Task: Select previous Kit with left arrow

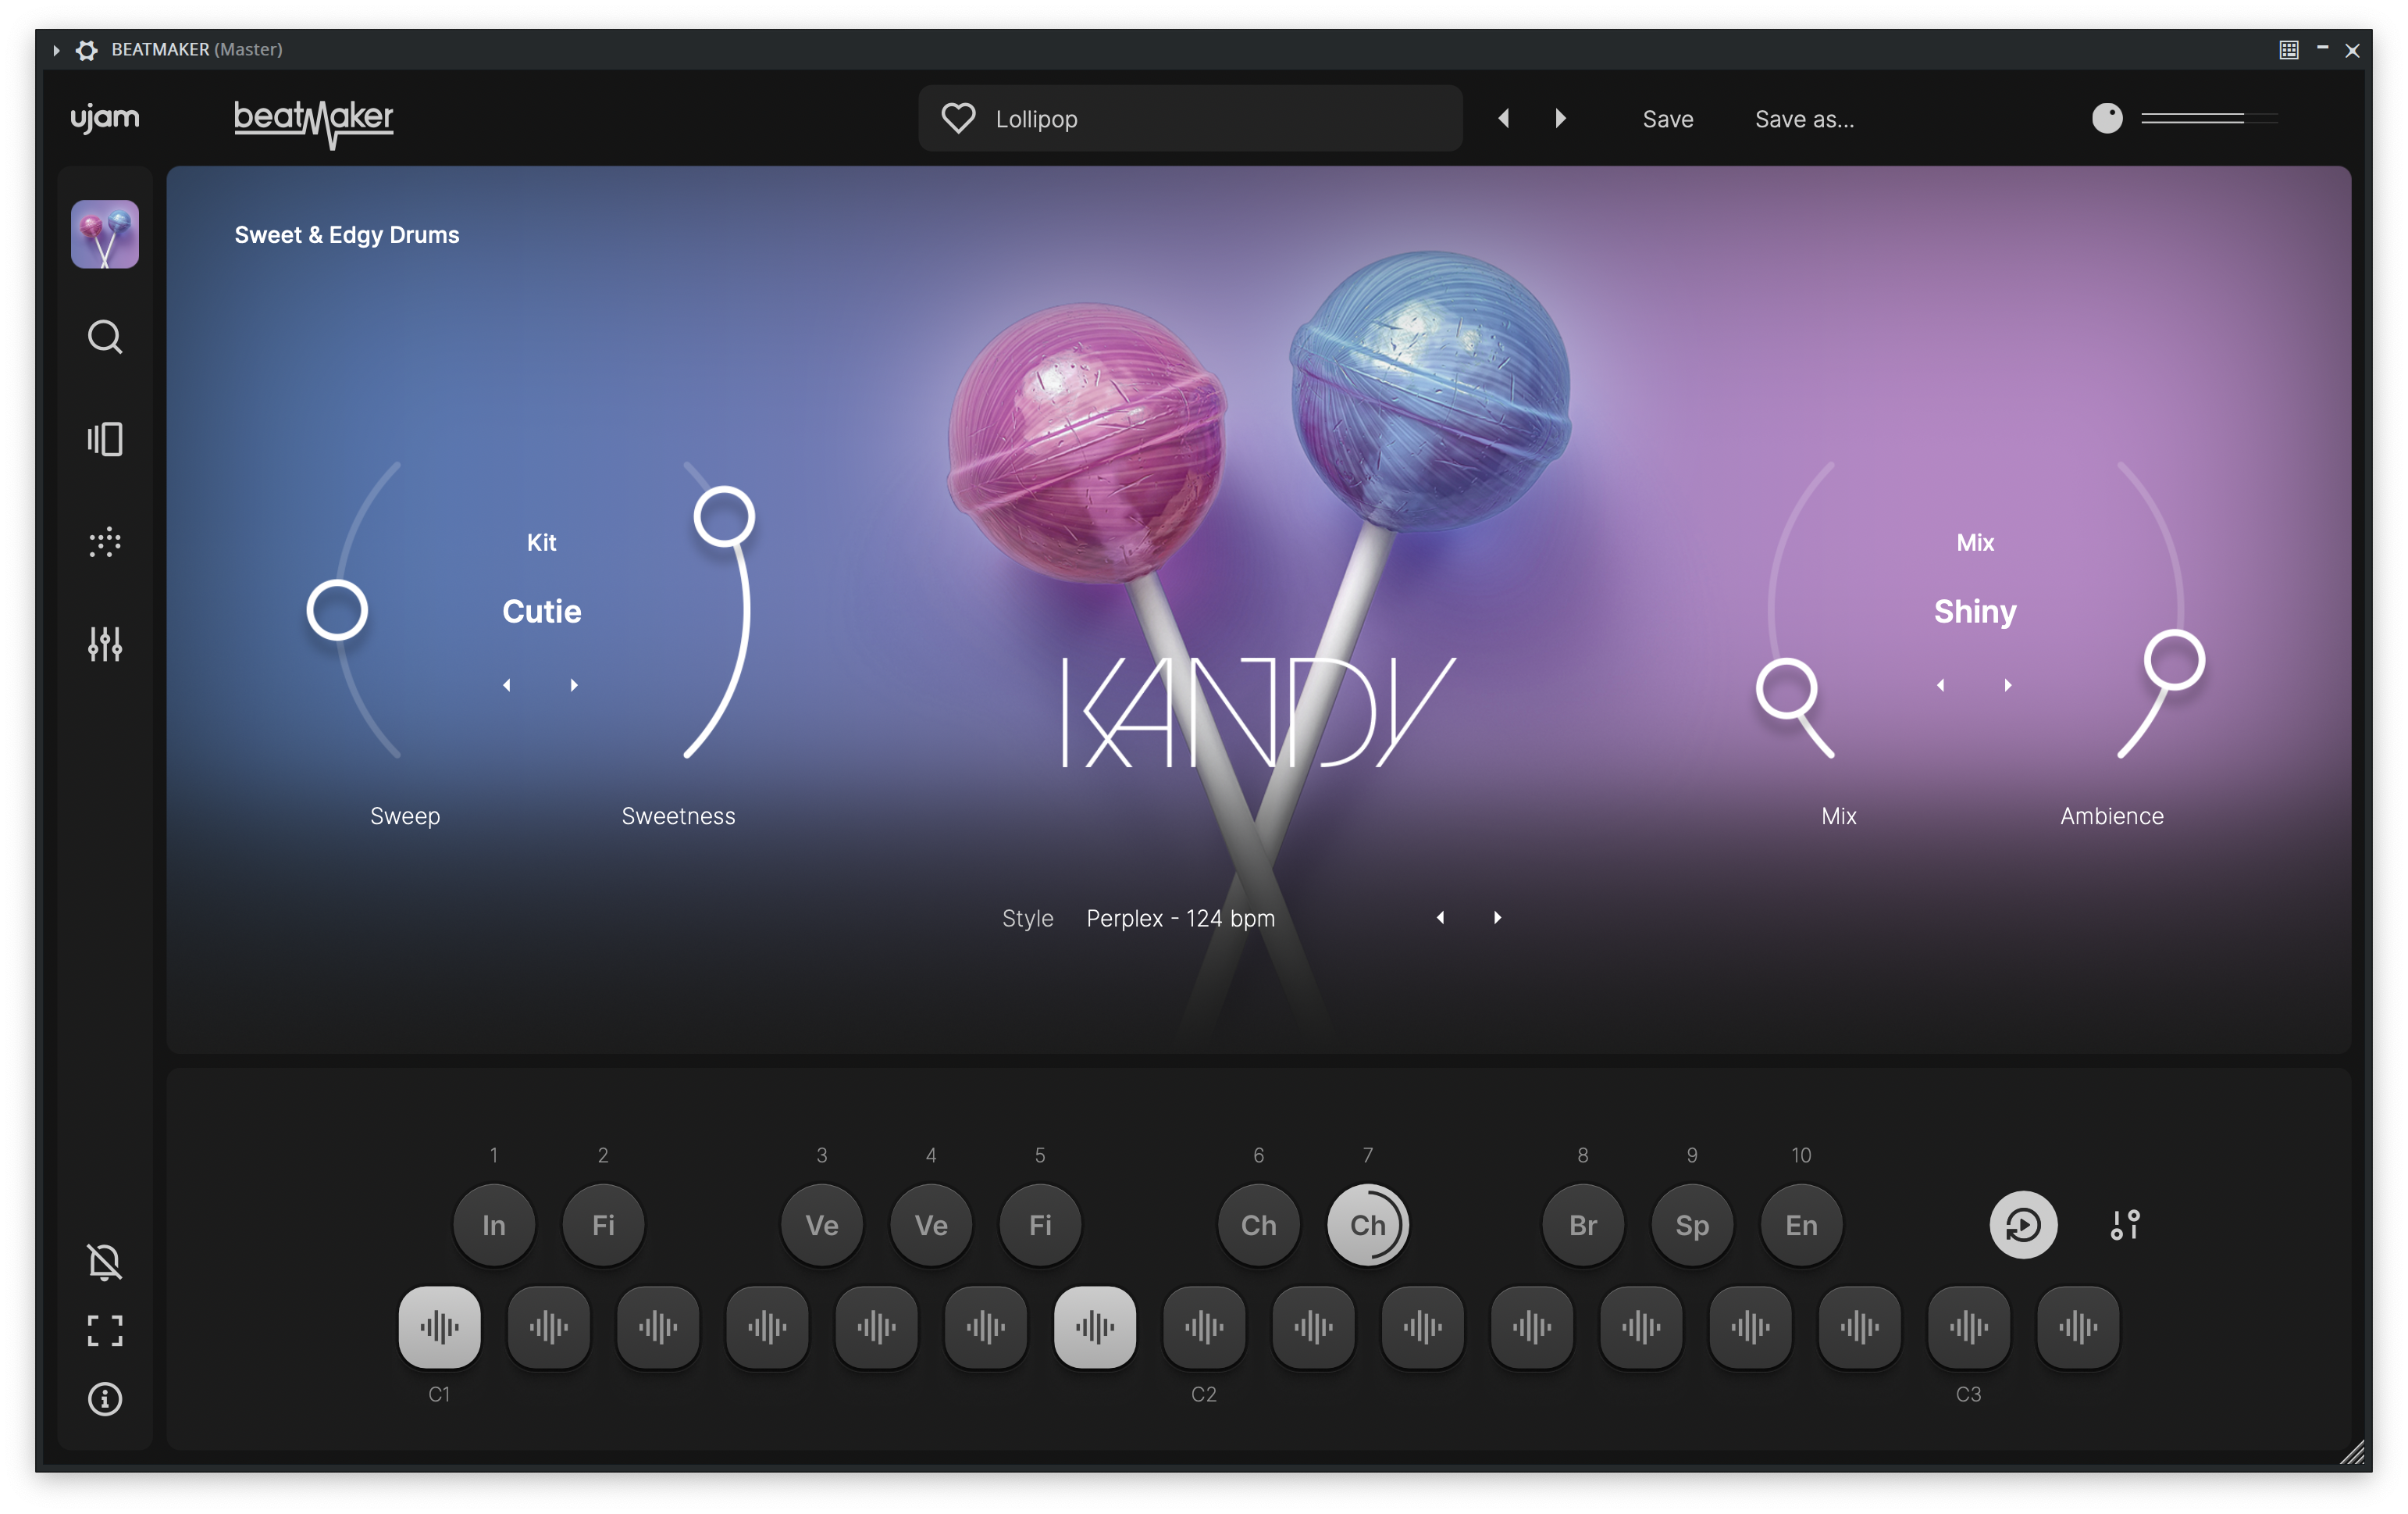Action: [x=507, y=685]
